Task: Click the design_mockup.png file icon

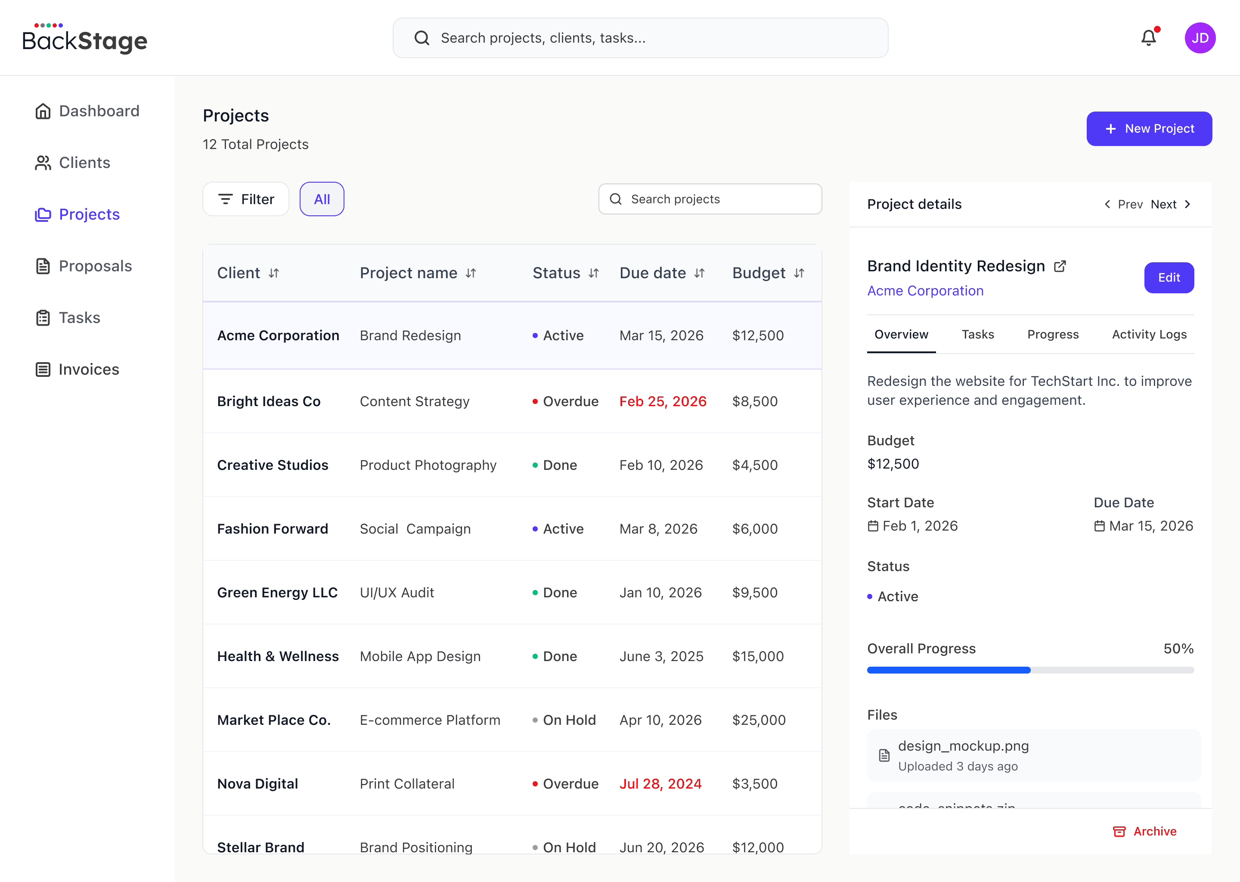Action: (x=884, y=755)
